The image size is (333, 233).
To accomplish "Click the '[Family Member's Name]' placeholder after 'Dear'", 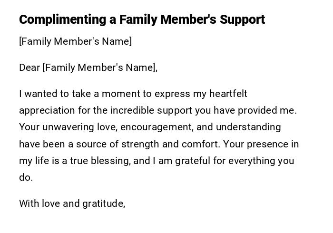I will point(99,68).
